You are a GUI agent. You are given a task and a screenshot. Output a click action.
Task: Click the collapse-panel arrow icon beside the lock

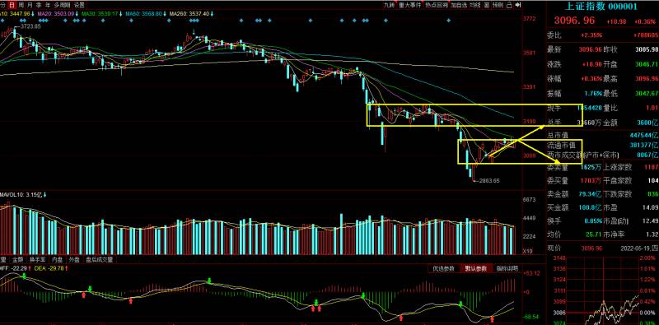point(518,6)
